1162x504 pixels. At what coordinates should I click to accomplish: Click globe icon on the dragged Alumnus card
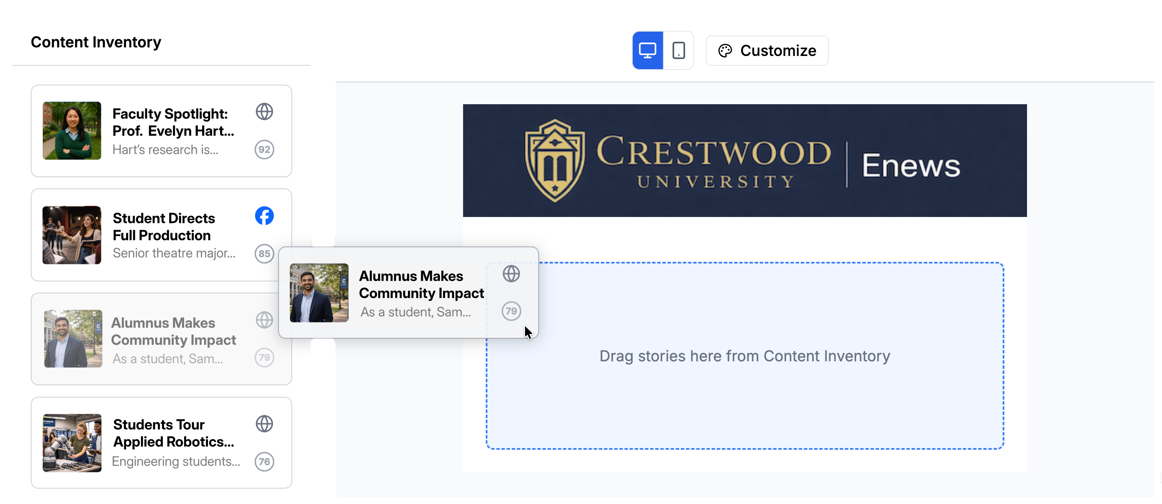[511, 274]
